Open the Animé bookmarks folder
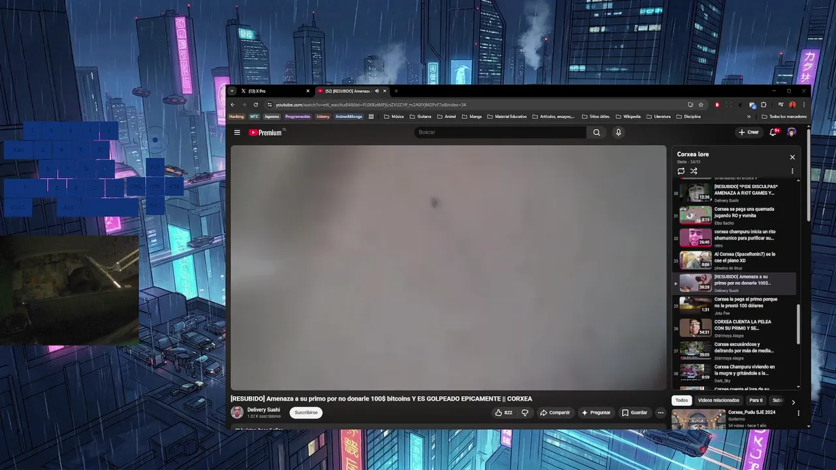The image size is (836, 470). pos(446,117)
